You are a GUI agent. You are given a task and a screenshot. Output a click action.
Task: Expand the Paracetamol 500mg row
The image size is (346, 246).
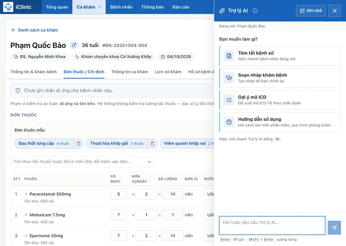[26, 194]
